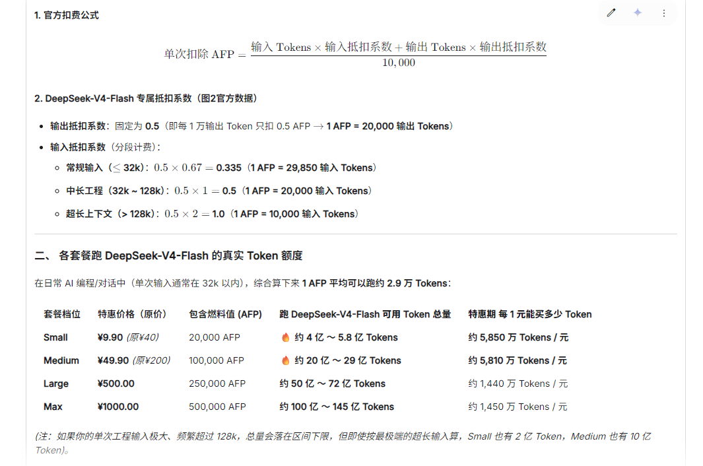Screen dimensions: 703x466
Task: Click "特惠期 每 1 元能买多少 Token" header
Action: [x=530, y=314]
